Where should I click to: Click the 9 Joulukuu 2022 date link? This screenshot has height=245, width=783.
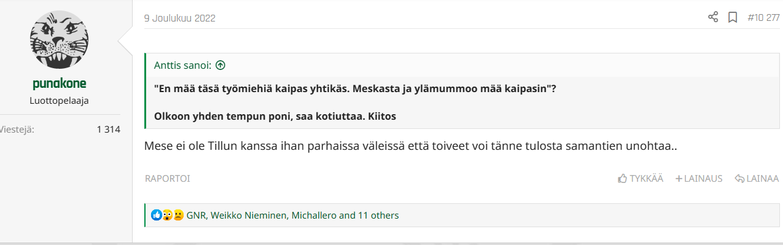[179, 18]
